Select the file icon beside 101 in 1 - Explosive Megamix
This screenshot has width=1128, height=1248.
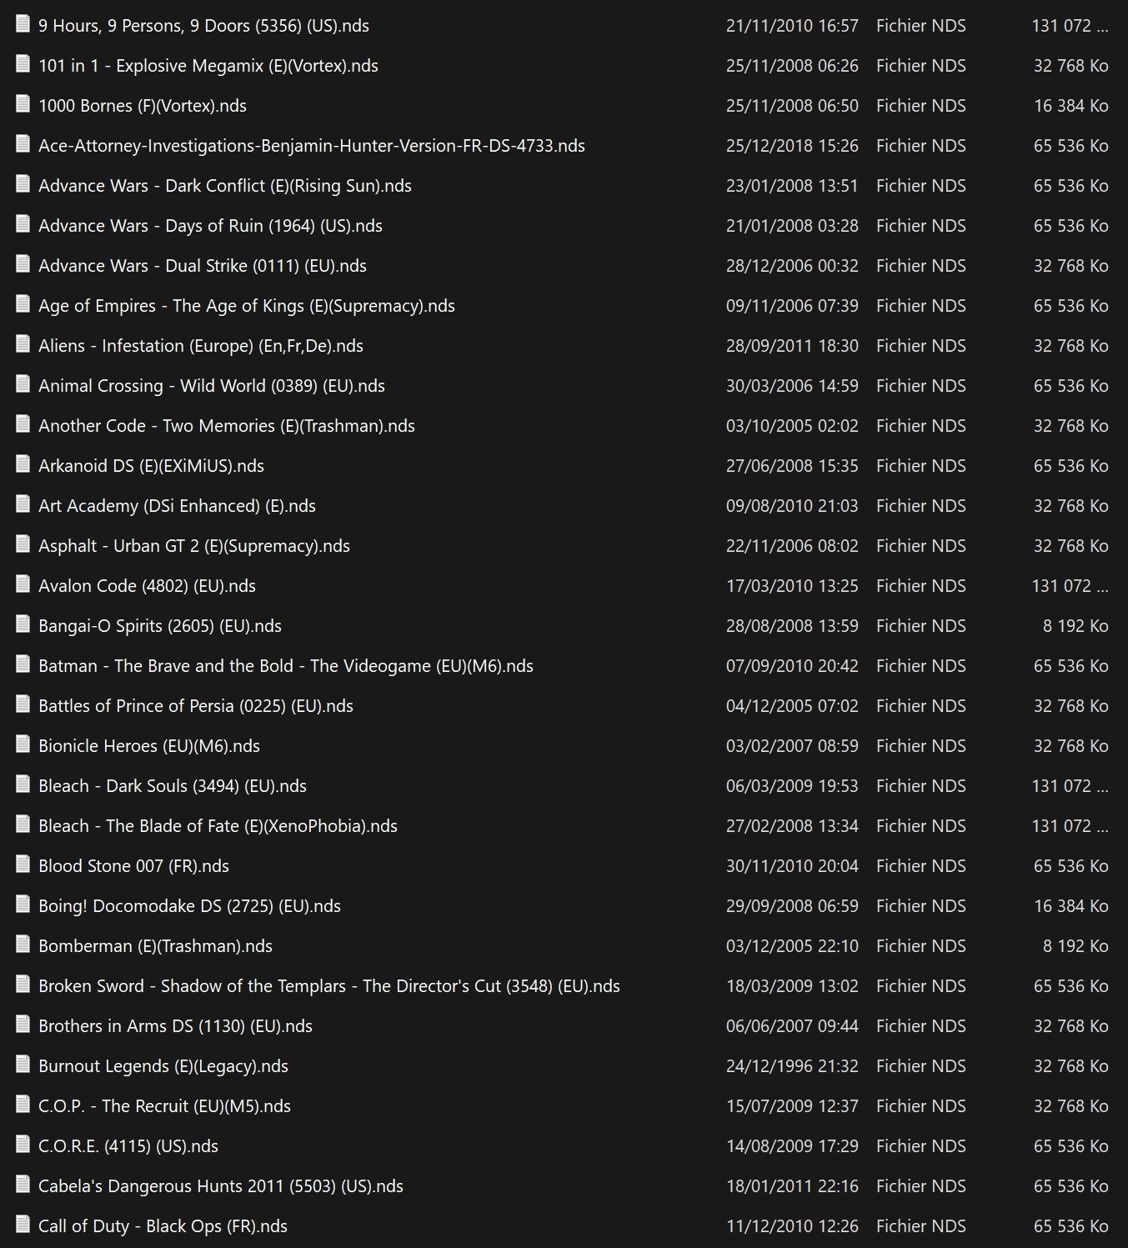tap(23, 64)
